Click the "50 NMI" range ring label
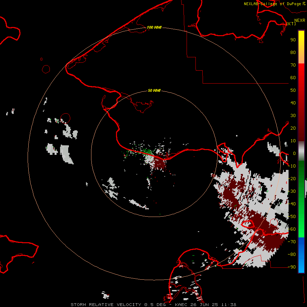This screenshot has width=307, height=307. click(x=154, y=90)
